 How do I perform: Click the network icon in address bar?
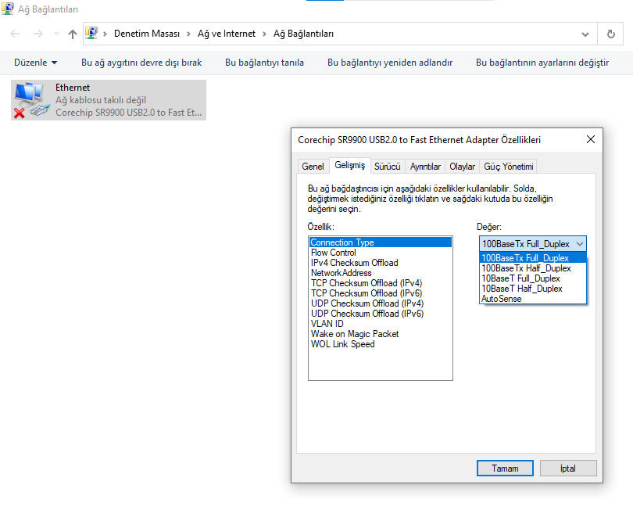tap(91, 33)
